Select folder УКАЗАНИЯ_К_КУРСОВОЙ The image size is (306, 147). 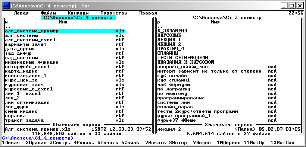pyautogui.click(x=186, y=62)
